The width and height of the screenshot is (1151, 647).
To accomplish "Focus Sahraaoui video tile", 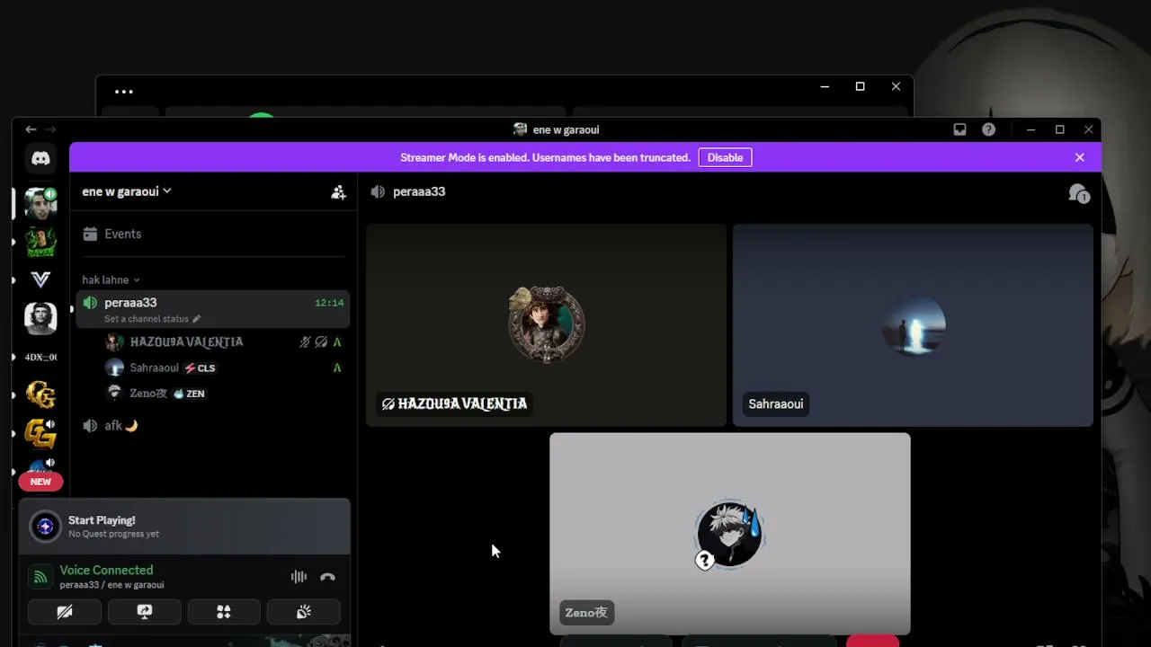I will click(913, 325).
